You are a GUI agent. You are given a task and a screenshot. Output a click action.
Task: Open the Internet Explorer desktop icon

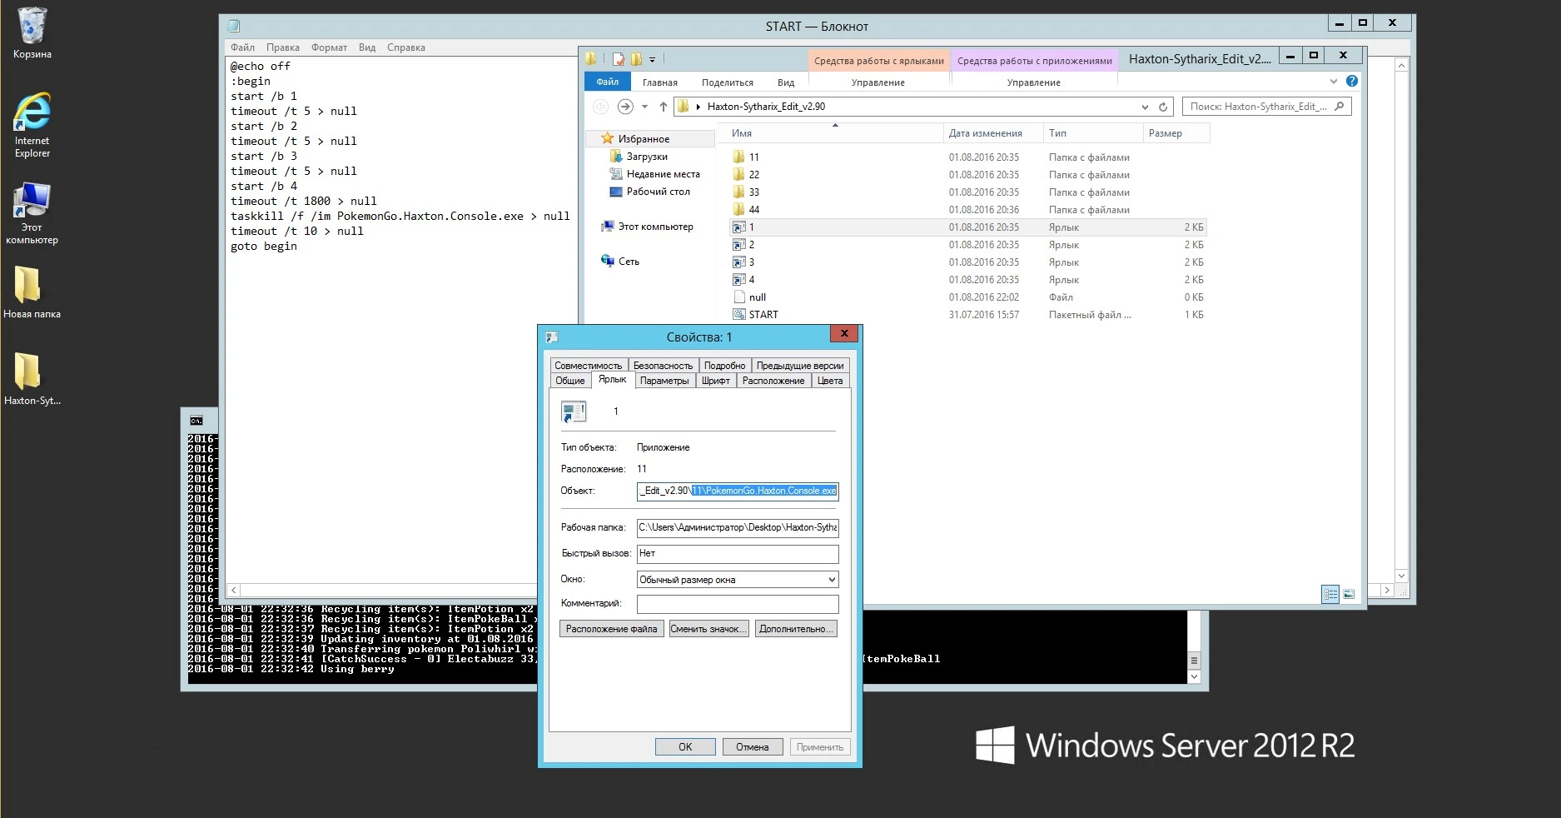[32, 125]
